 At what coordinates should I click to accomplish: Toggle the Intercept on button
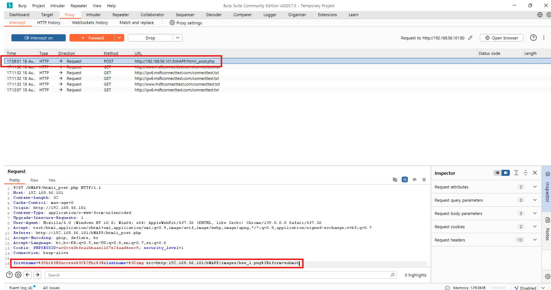pos(38,38)
